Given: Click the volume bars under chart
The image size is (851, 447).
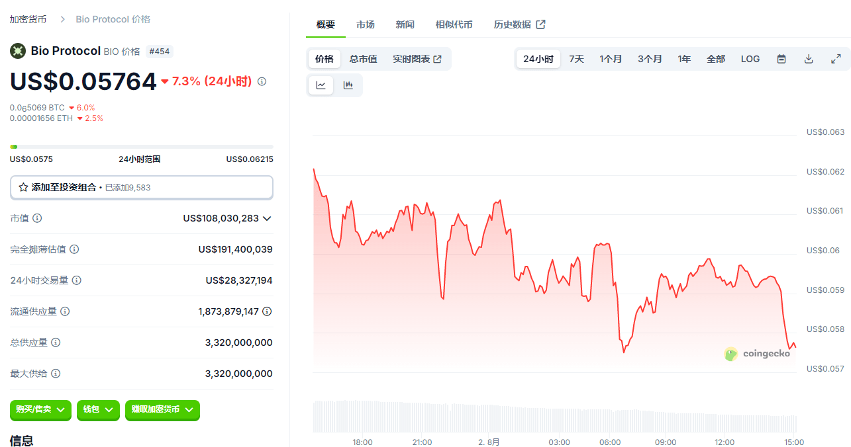Looking at the screenshot, I should pos(554,417).
